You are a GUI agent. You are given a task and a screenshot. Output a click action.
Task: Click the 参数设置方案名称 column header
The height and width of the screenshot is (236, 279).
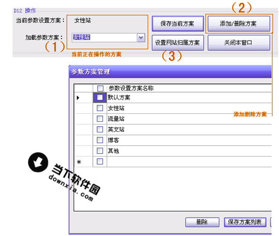point(189,88)
